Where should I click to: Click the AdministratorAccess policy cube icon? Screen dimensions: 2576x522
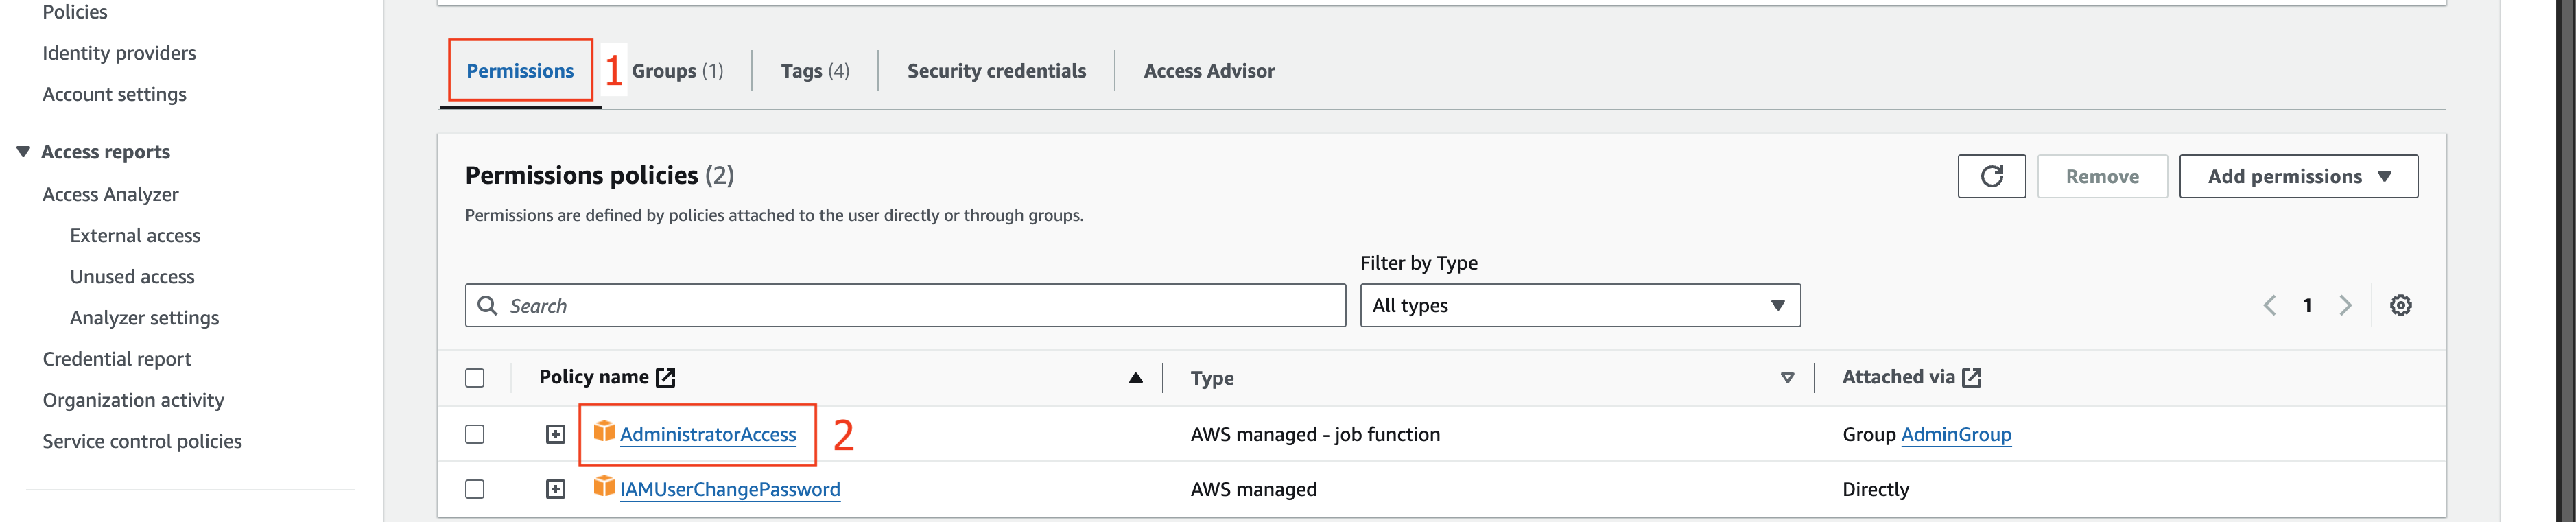coord(604,431)
